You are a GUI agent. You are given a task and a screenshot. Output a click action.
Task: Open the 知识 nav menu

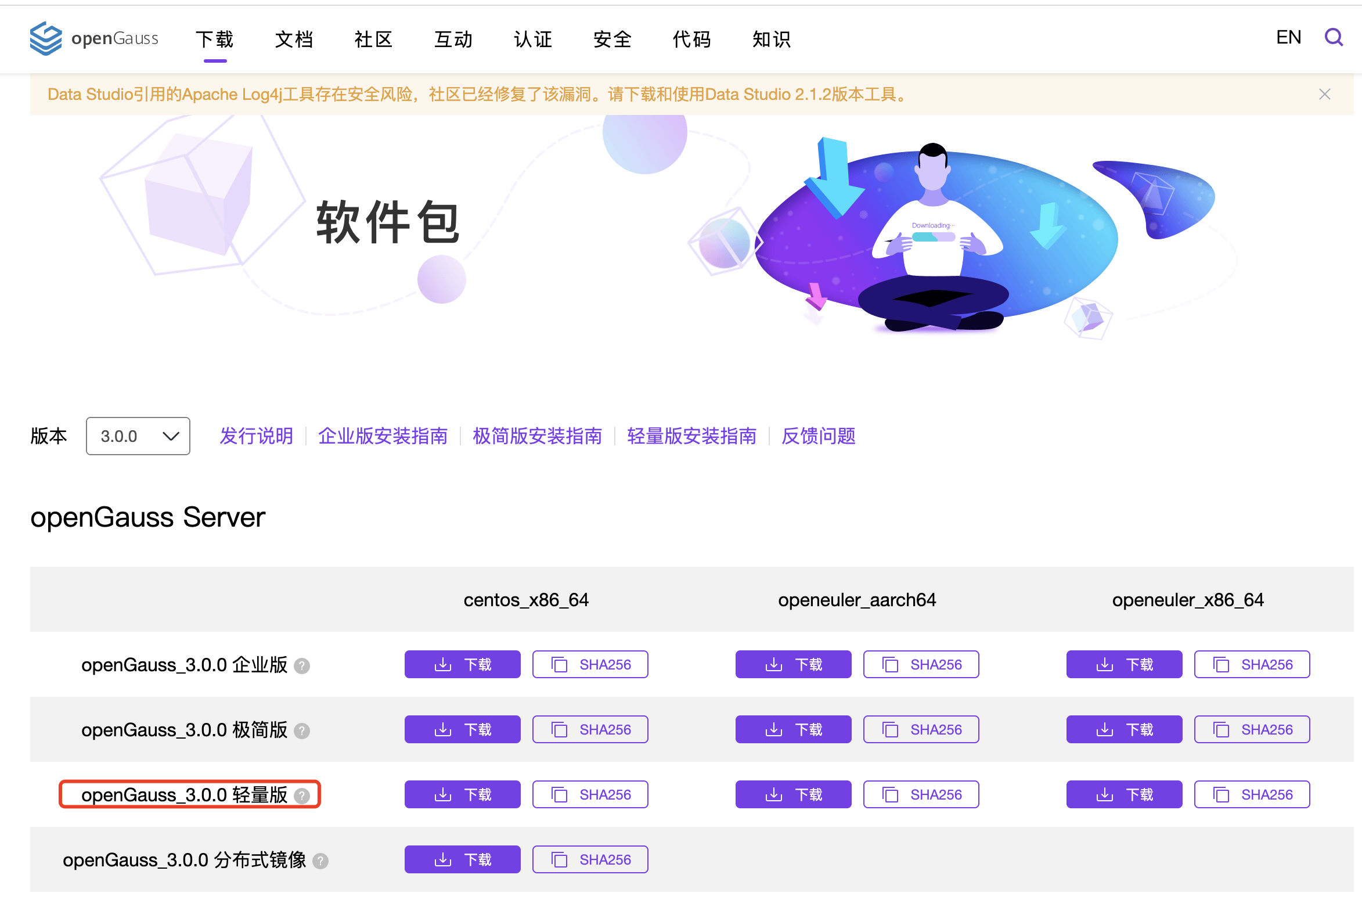[772, 39]
